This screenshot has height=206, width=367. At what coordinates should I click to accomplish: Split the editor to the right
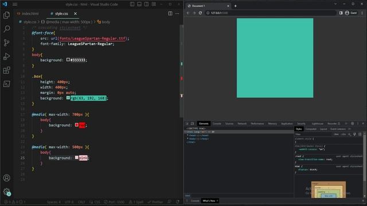(170, 14)
